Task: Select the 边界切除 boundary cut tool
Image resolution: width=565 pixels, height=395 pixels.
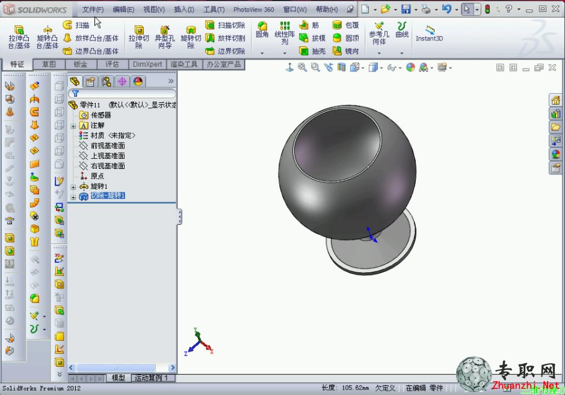Action: [x=225, y=51]
